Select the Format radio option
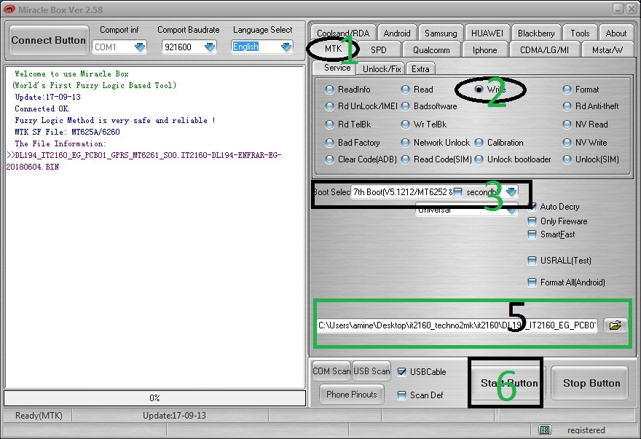 (567, 90)
